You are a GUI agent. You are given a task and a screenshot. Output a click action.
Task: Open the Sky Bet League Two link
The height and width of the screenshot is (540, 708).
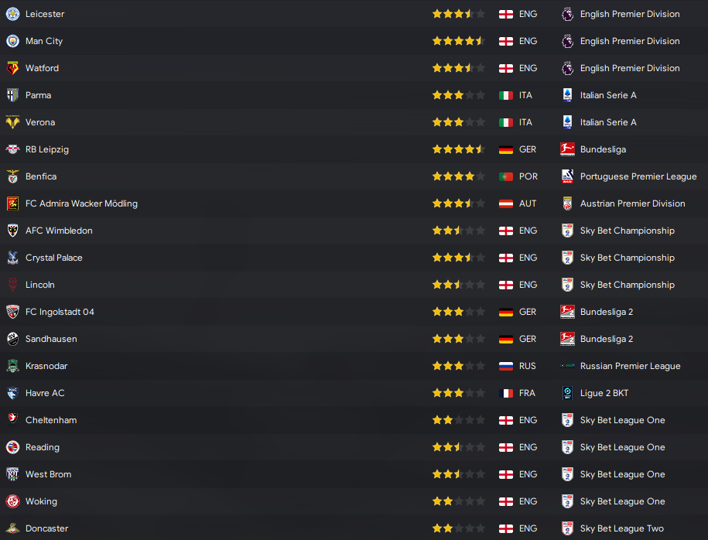click(621, 528)
